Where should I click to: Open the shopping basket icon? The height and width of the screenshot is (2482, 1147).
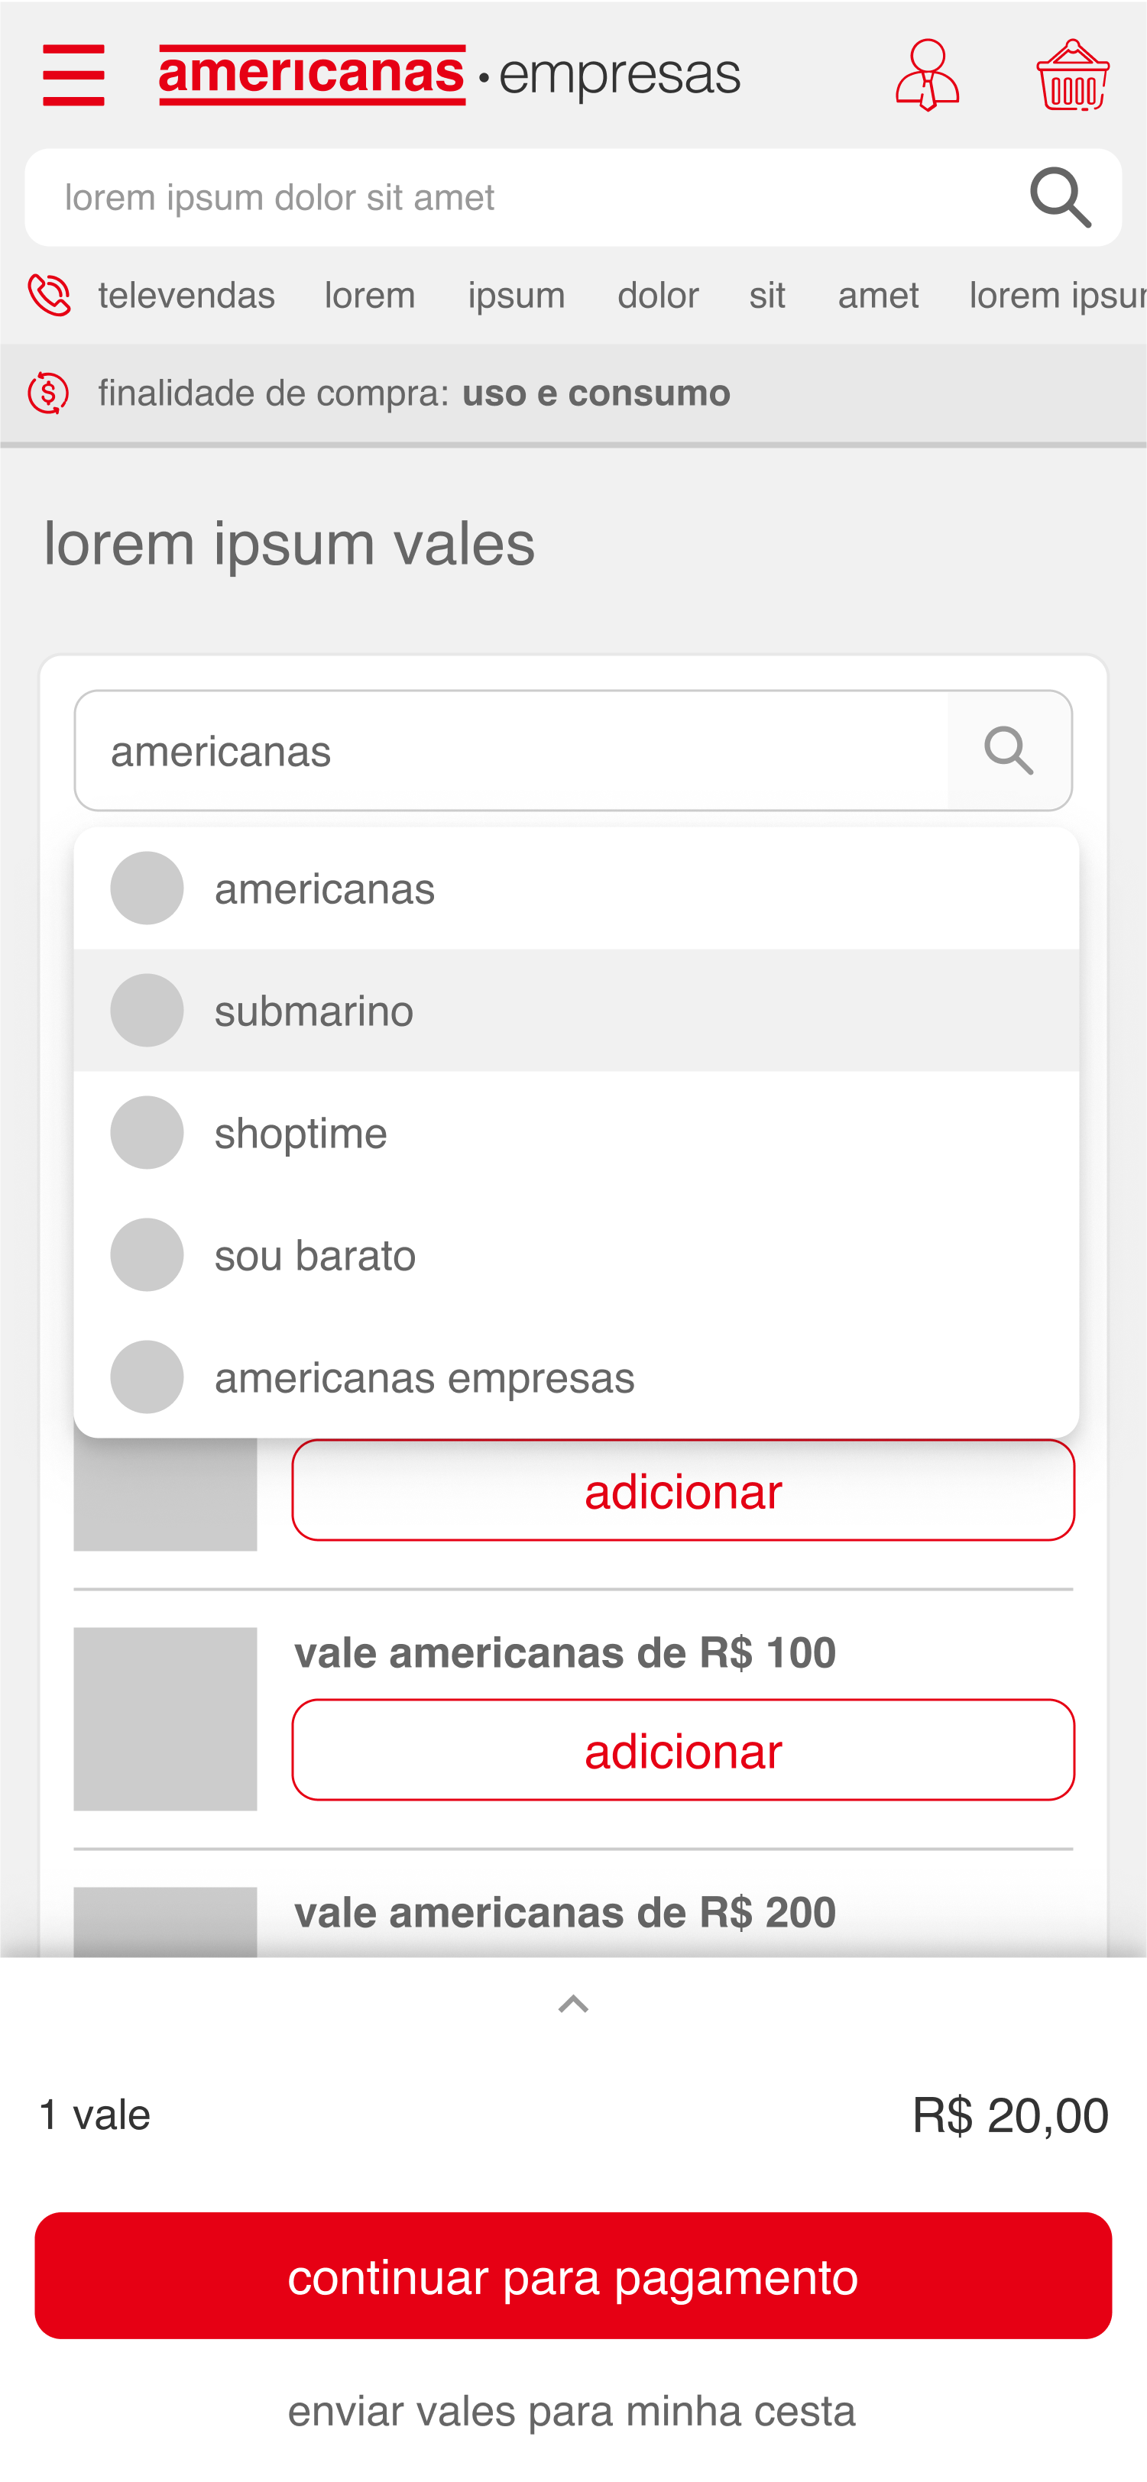(1073, 75)
